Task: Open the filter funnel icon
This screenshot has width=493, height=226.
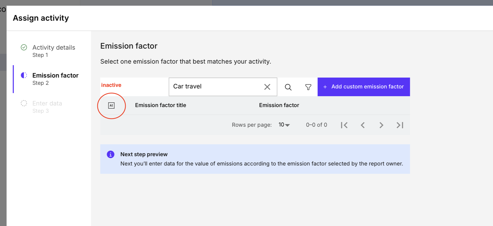Action: click(x=308, y=87)
